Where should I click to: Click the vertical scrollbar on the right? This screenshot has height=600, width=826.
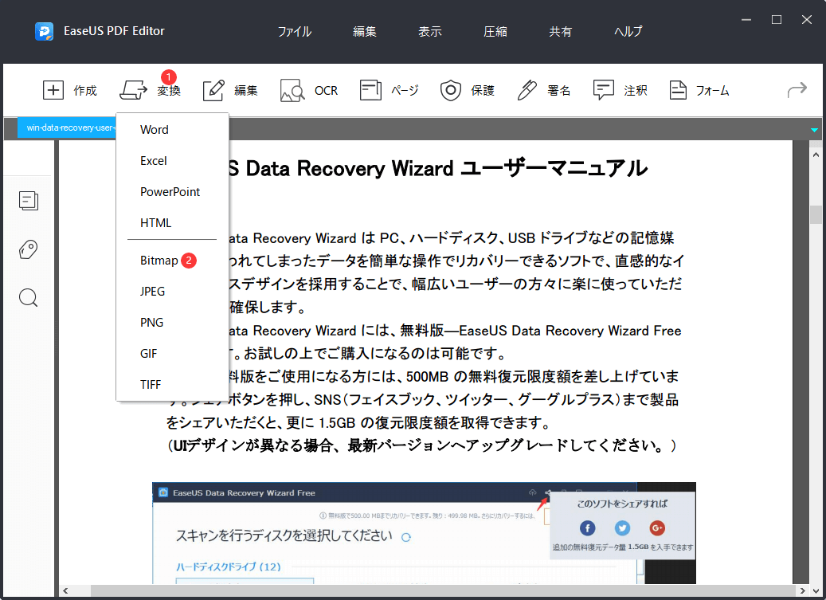[815, 214]
